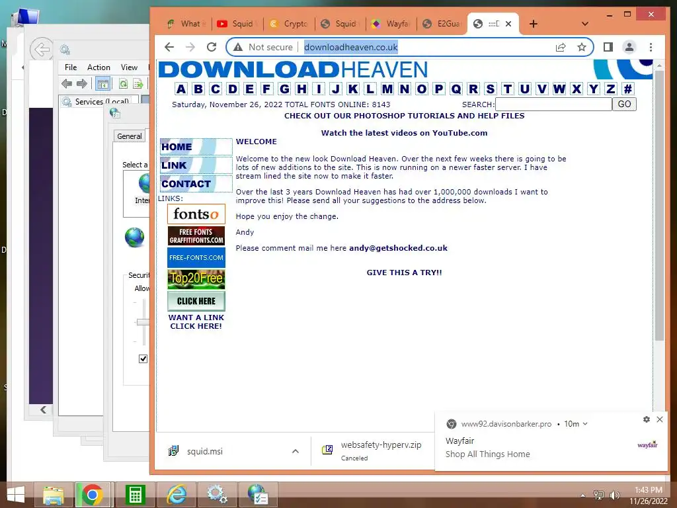The width and height of the screenshot is (677, 508).
Task: Expand options for squid.msi download
Action: coord(296,451)
